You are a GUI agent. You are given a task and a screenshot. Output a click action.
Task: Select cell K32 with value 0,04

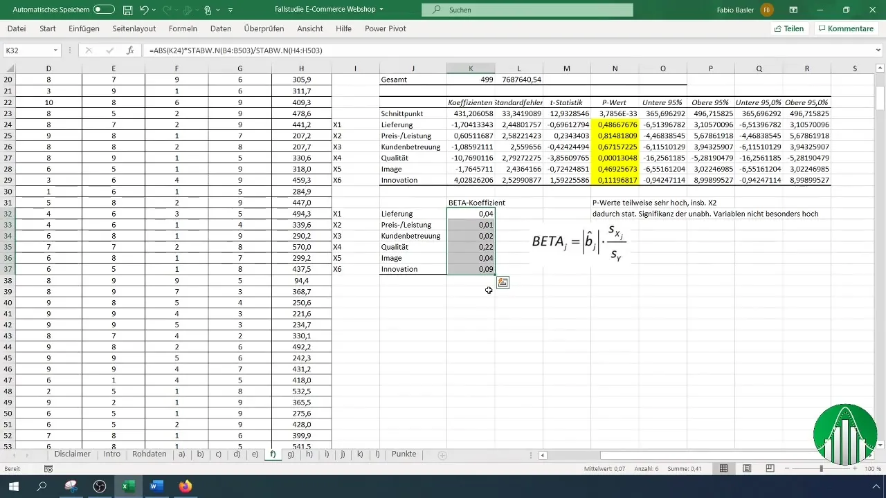coord(471,214)
